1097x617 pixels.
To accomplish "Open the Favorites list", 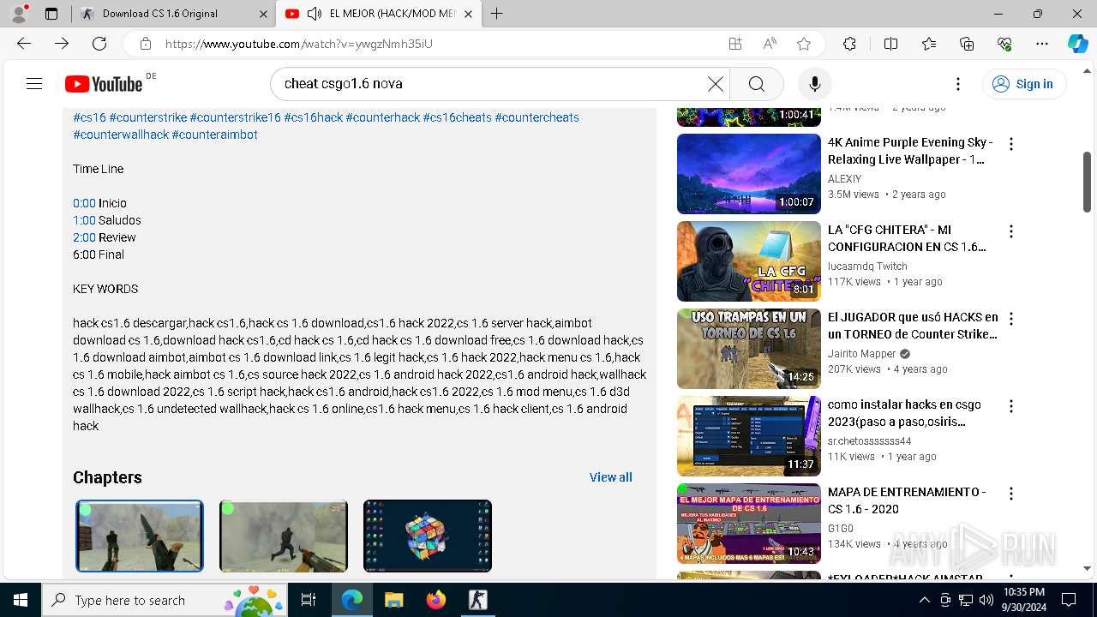I will click(x=929, y=44).
